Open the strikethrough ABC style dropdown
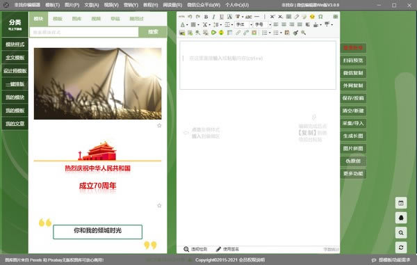The image size is (417, 265). 248,17
